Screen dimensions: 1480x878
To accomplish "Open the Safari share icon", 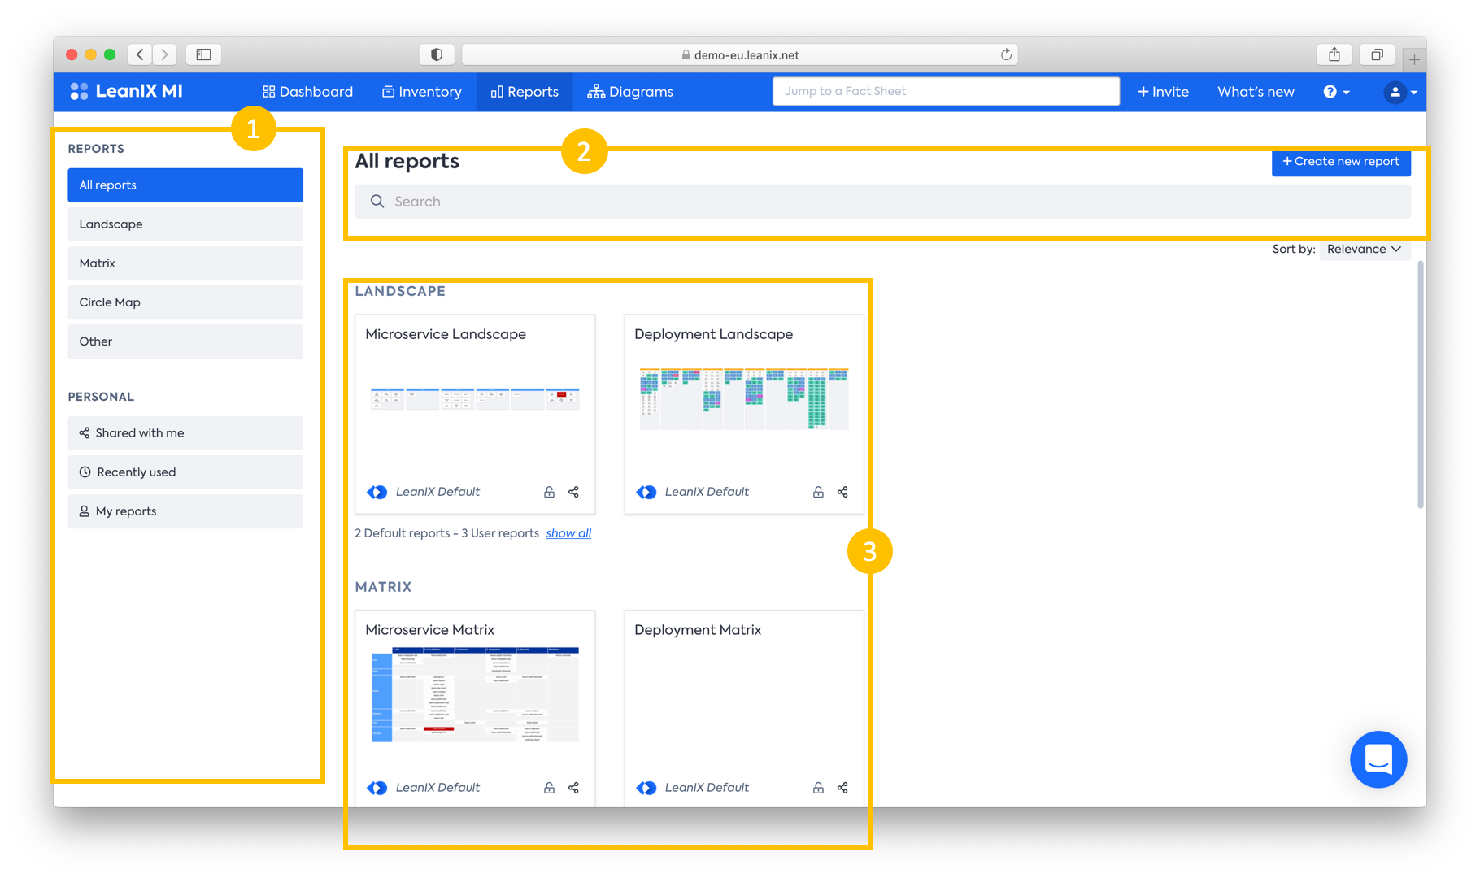I will click(x=1334, y=54).
